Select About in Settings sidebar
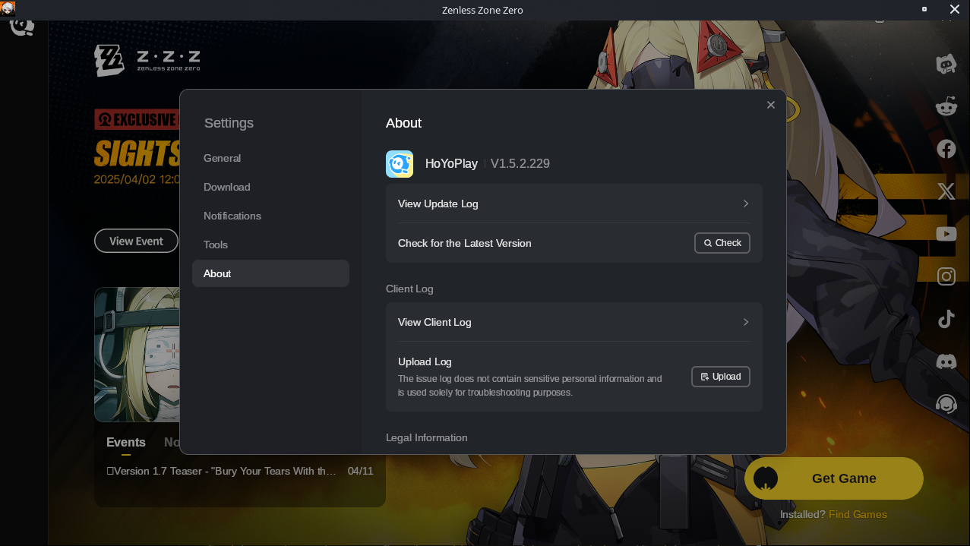Viewport: 970px width, 546px height. pos(270,273)
